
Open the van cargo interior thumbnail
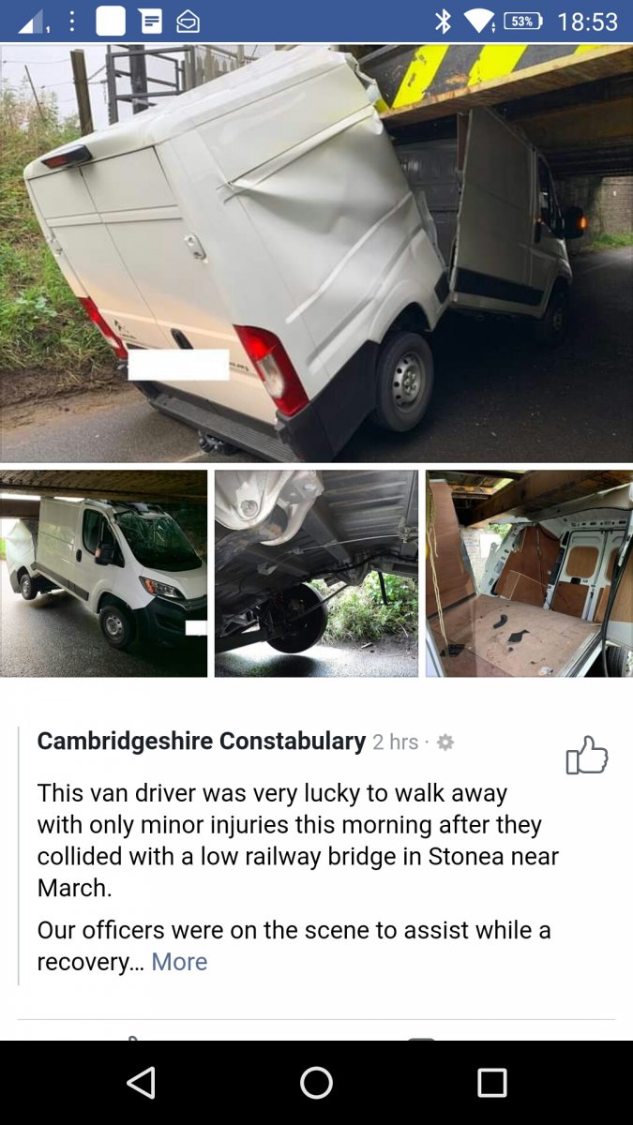[x=529, y=574]
